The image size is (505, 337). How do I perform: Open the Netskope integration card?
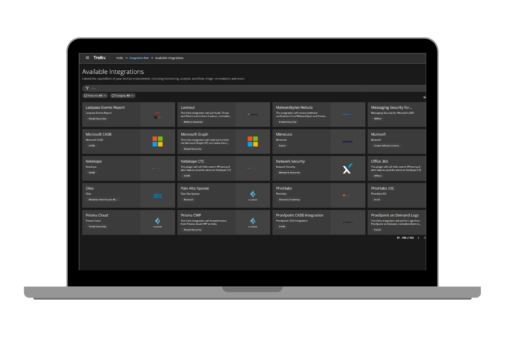(x=128, y=169)
